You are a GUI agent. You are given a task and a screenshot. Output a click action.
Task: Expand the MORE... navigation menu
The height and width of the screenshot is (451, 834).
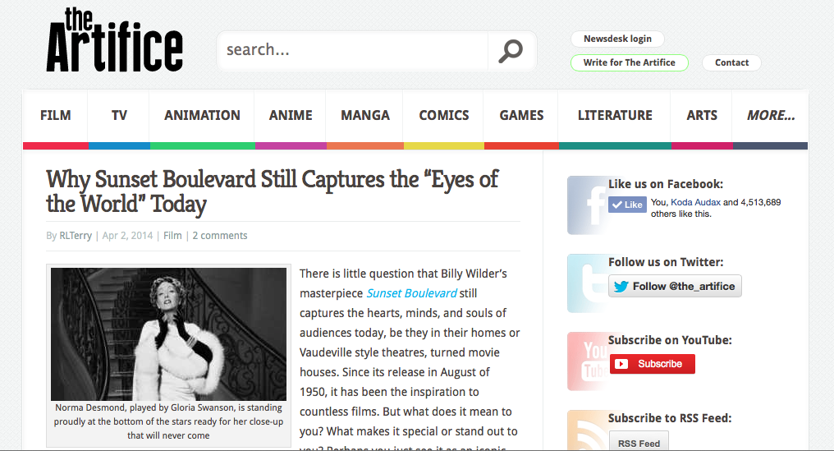[770, 116]
